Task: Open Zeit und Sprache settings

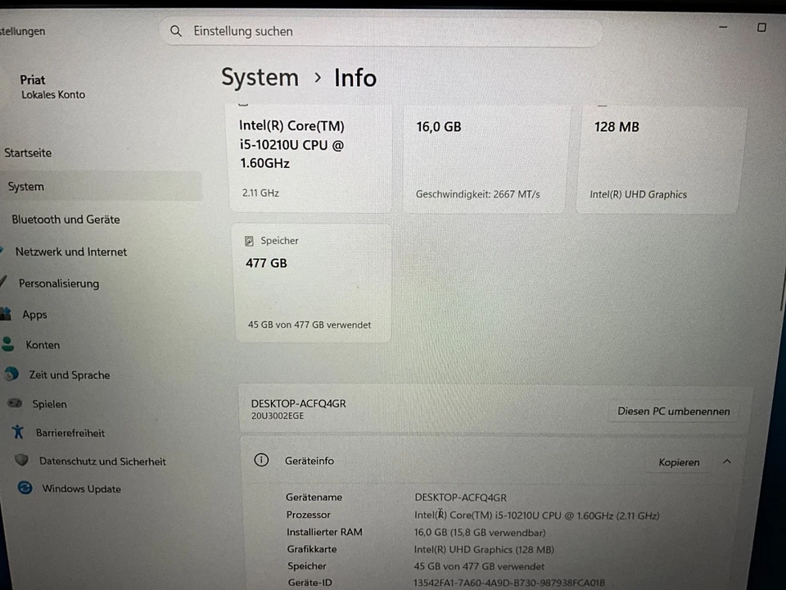Action: [x=69, y=375]
